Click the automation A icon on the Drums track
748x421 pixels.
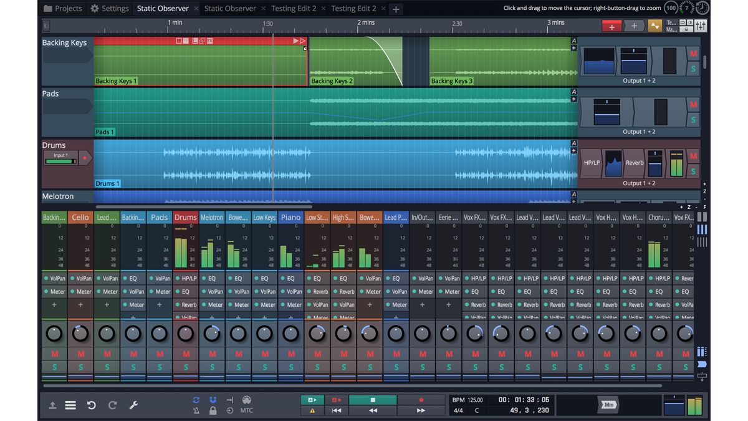[573, 142]
